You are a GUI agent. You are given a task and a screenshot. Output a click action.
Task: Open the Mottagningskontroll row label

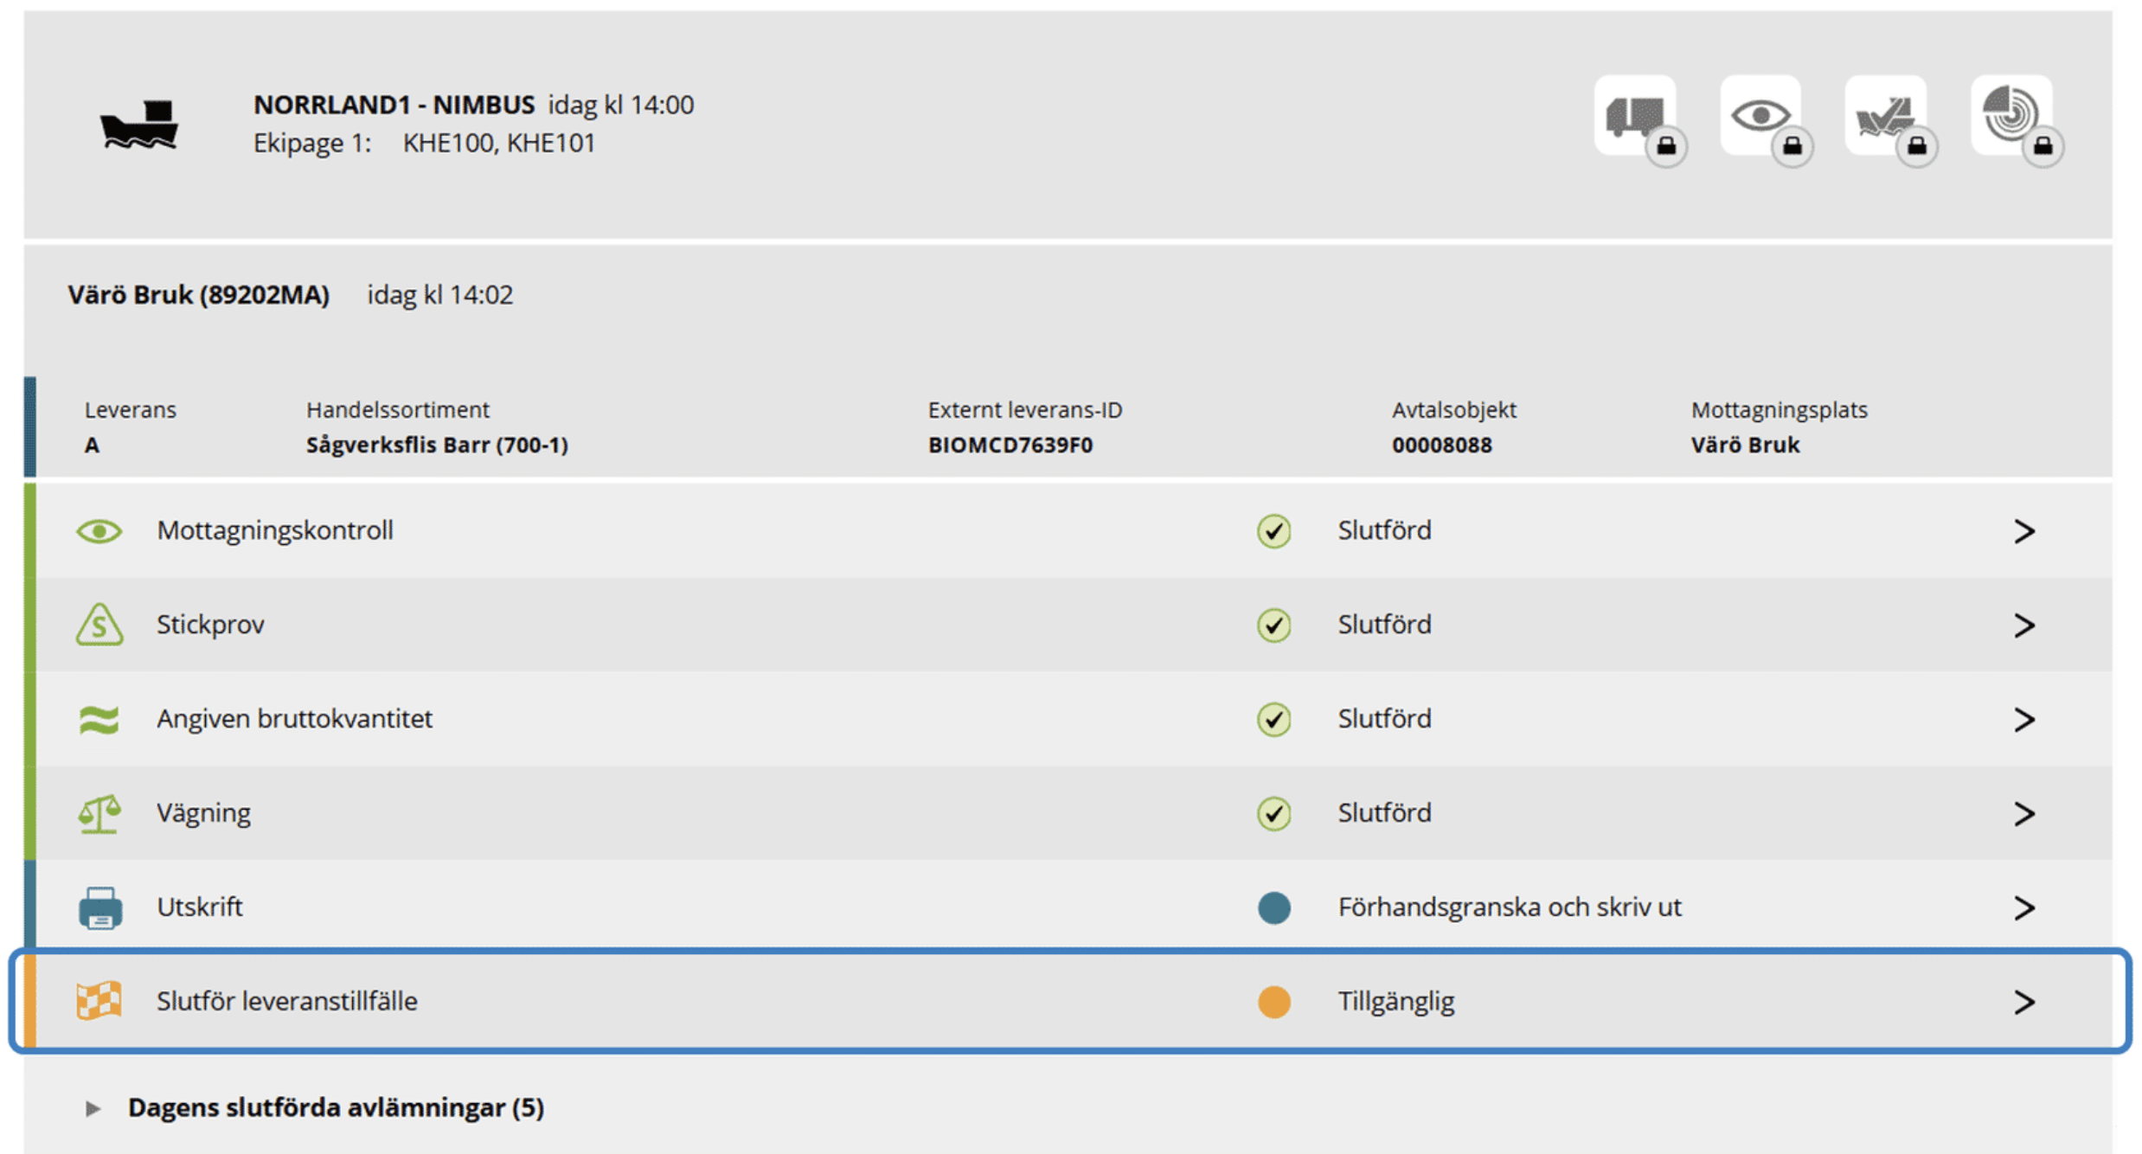pyautogui.click(x=275, y=530)
